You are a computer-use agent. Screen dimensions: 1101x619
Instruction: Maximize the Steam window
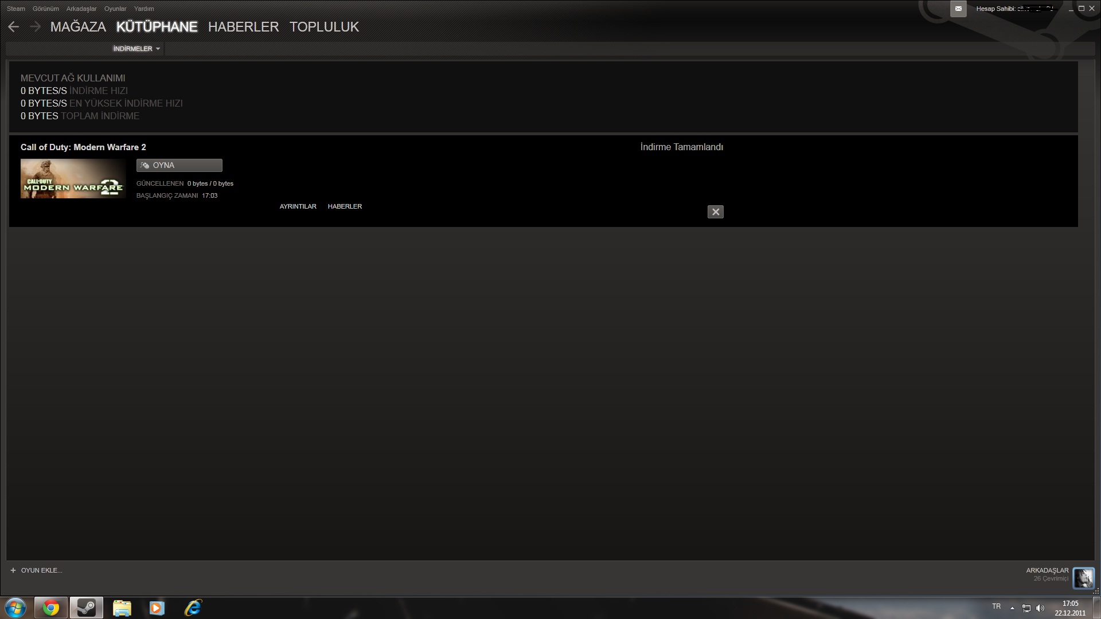[x=1082, y=9]
